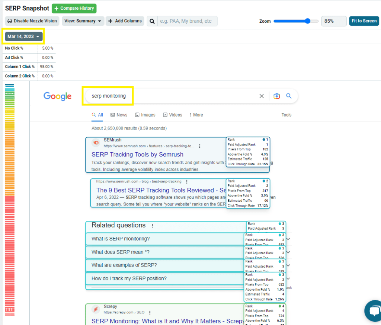Disable Nozzle Vision overlay
381x325 pixels.
(x=32, y=21)
